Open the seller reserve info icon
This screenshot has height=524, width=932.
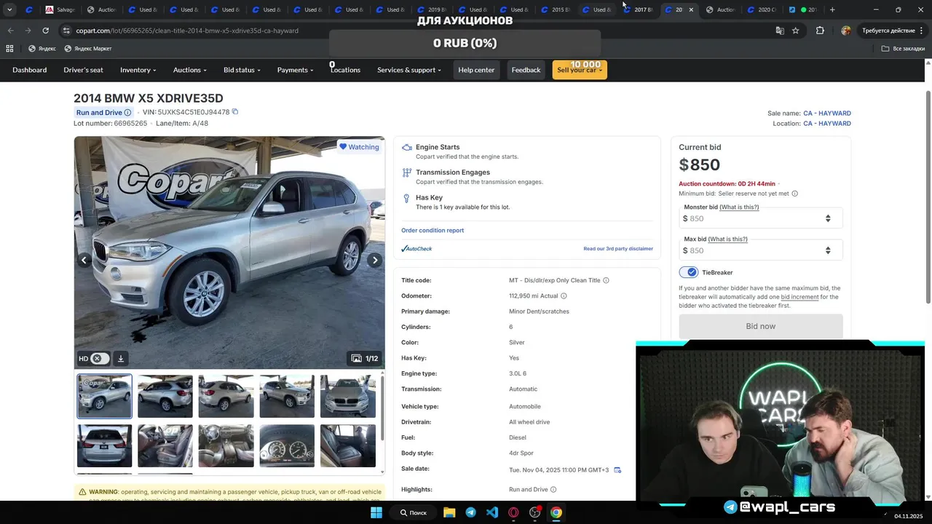point(794,194)
